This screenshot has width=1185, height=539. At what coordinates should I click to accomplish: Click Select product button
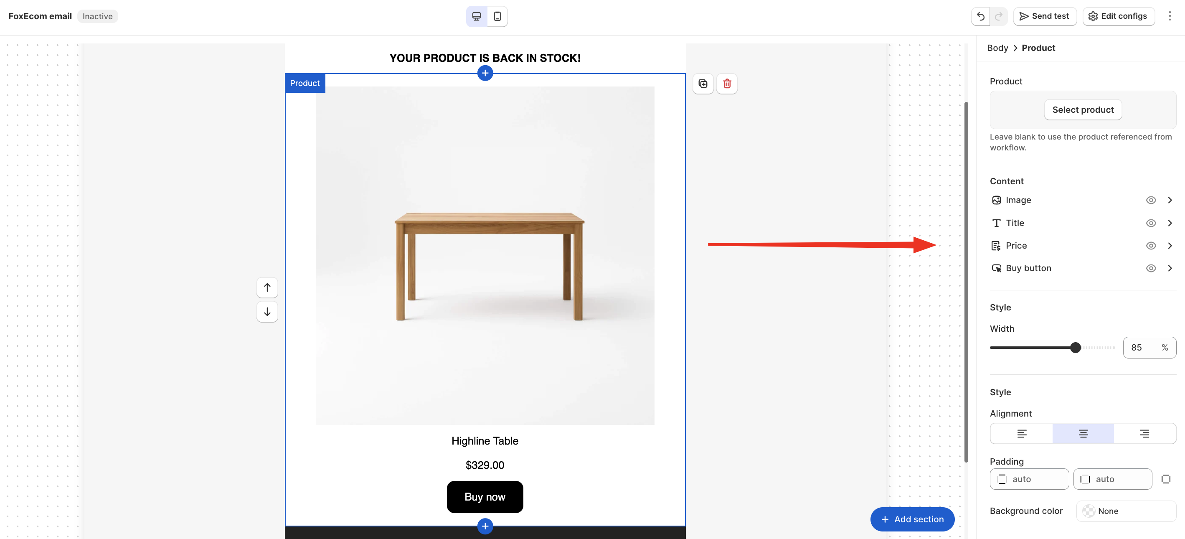[x=1083, y=110]
